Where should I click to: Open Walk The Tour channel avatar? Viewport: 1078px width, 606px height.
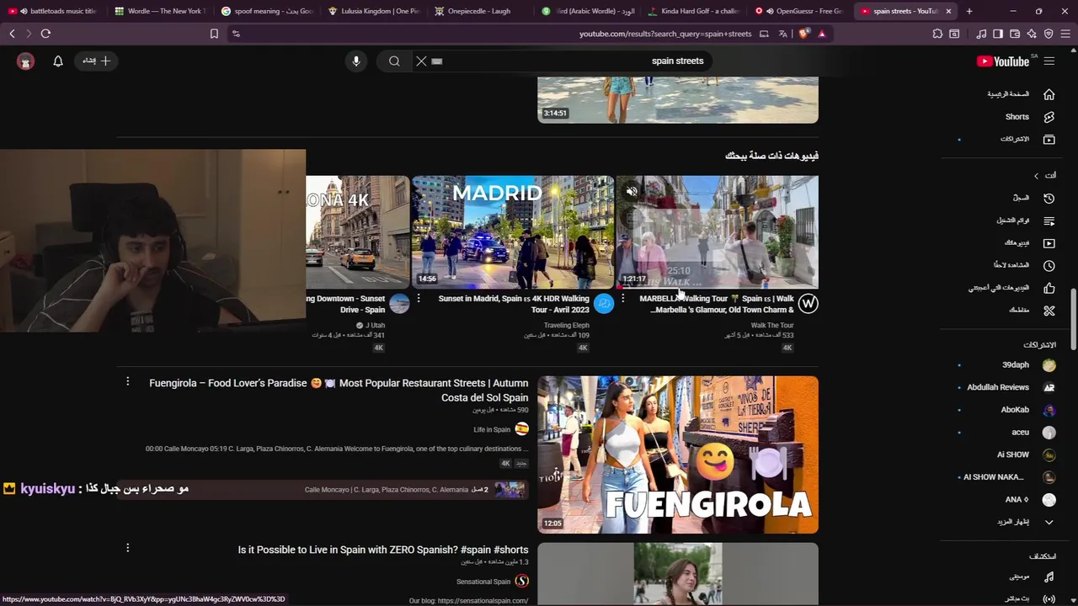click(x=808, y=304)
